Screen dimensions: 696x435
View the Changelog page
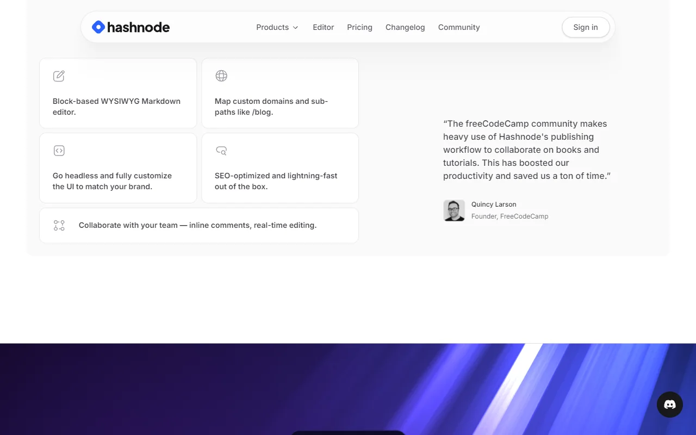(405, 27)
